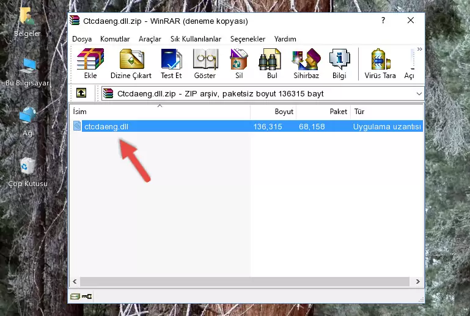Viewport: 470px width, 316px height.
Task: Open the Göster view tool
Action: (205, 63)
